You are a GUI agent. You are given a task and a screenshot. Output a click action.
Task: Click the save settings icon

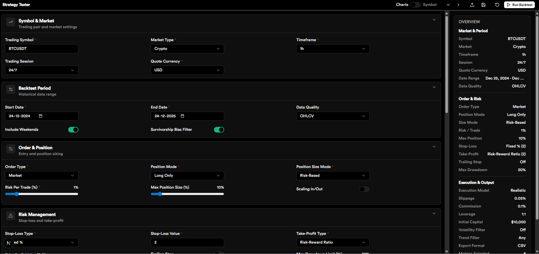click(x=484, y=5)
